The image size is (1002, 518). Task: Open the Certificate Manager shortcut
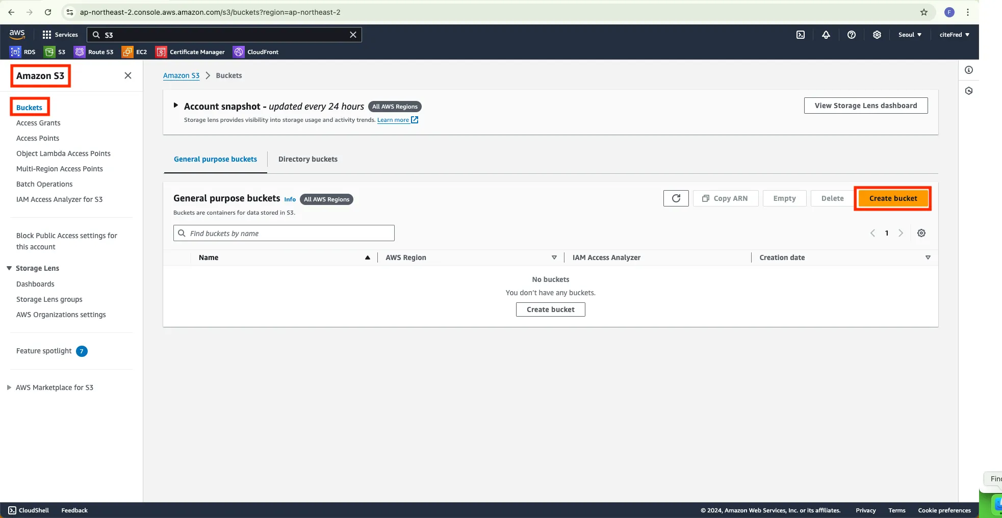pyautogui.click(x=190, y=52)
